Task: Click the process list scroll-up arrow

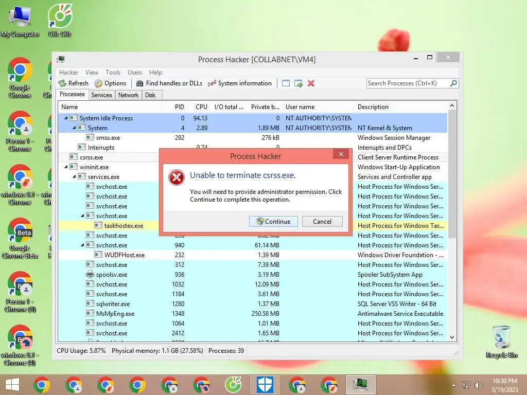Action: coord(452,105)
